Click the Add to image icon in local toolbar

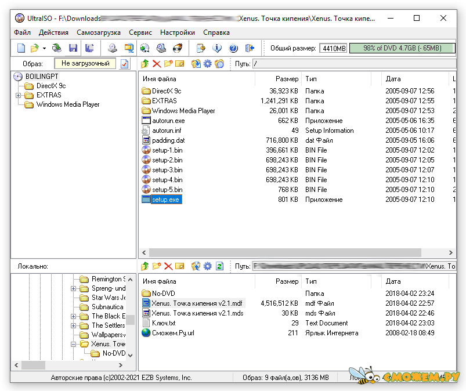[196, 266]
